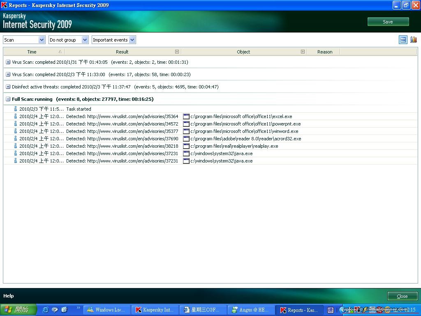Screen dimensions: 421x316
Task: Click the acrord32.exe file icon
Action: 186,139
